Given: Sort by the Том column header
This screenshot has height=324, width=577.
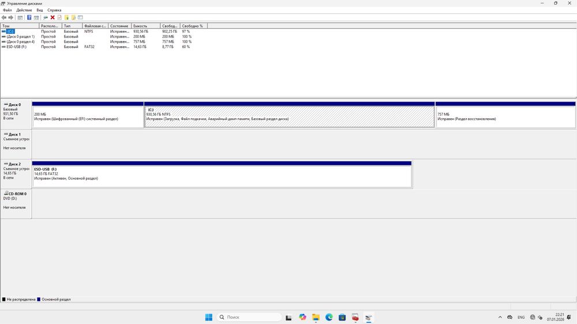Looking at the screenshot, I should tap(20, 26).
